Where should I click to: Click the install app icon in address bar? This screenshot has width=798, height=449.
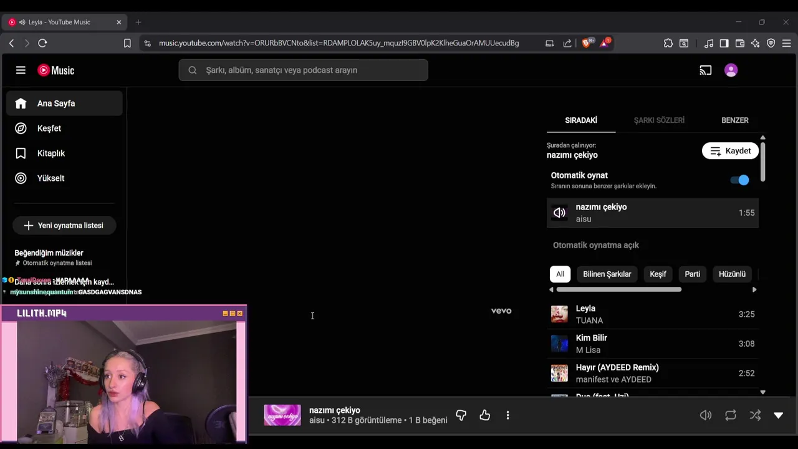tap(550, 43)
